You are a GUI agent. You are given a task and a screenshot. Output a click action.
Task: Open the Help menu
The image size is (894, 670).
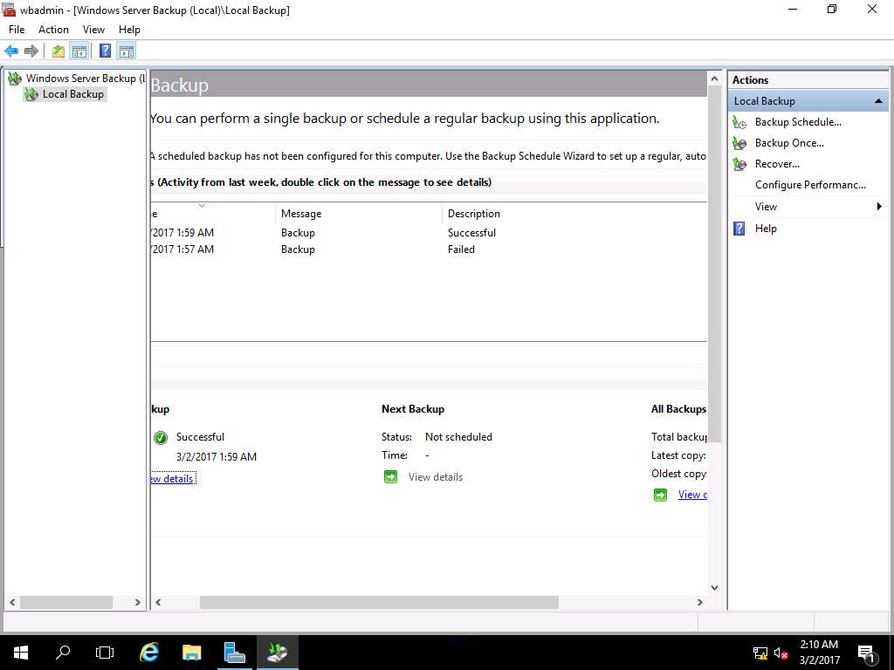pyautogui.click(x=129, y=30)
